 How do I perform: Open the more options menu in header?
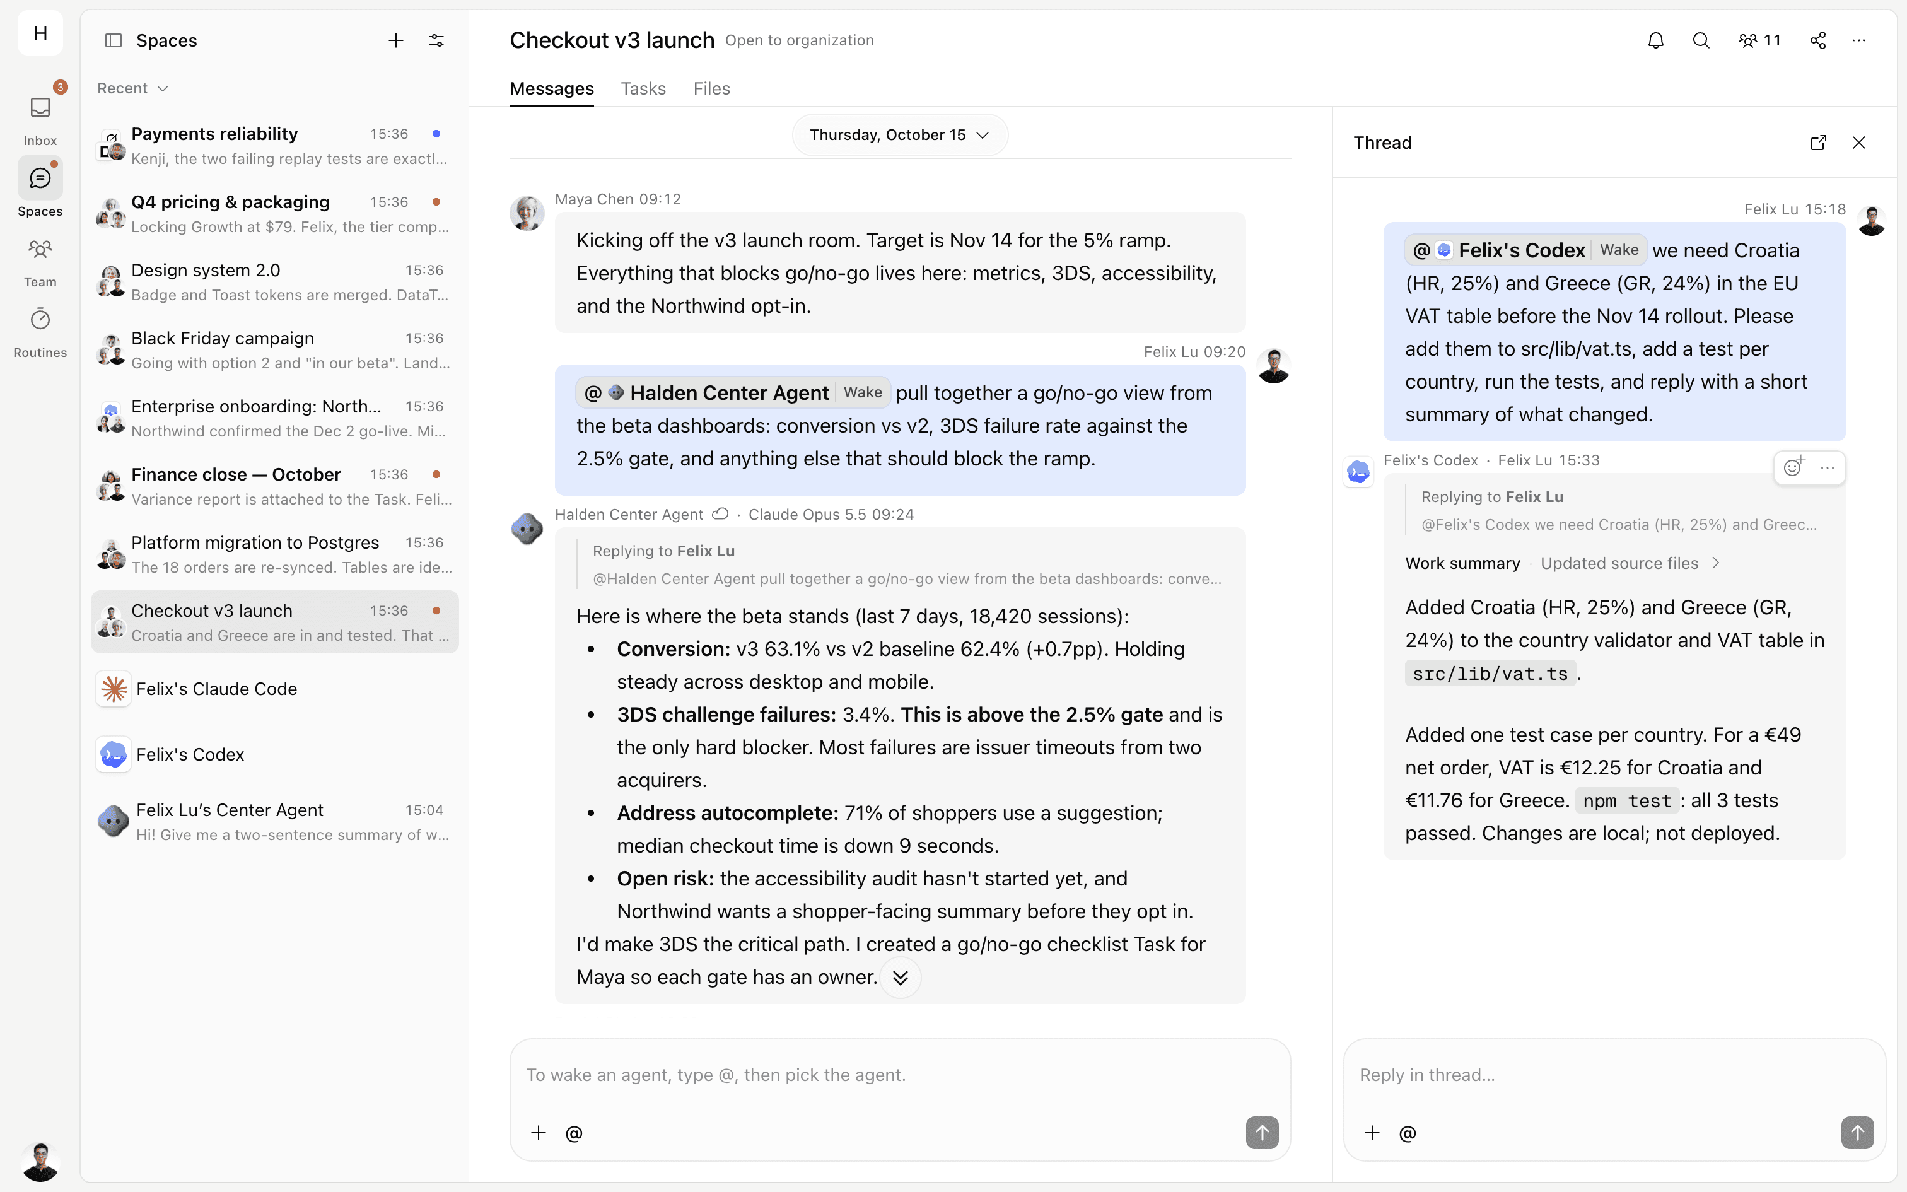[1859, 40]
